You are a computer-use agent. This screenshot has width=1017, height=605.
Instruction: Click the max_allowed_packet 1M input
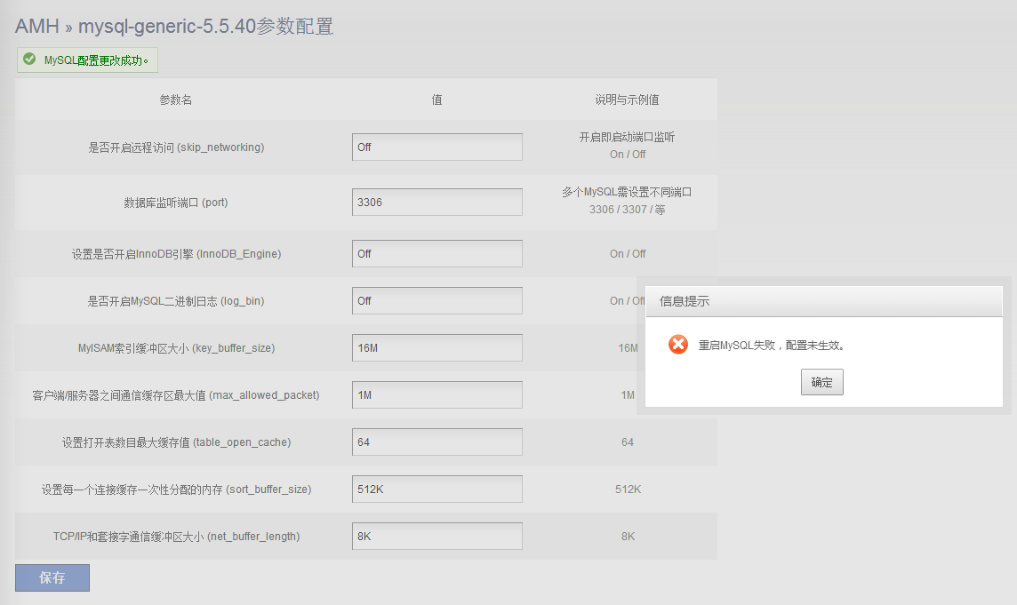click(x=436, y=395)
